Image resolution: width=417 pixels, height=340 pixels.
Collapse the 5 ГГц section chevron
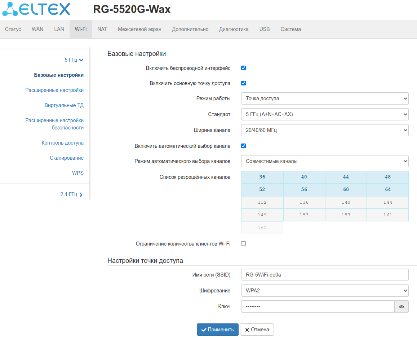pyautogui.click(x=81, y=60)
